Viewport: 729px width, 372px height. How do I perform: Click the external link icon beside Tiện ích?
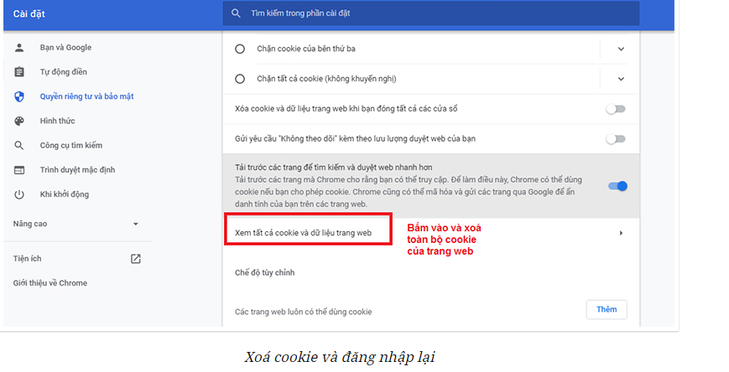pos(135,259)
